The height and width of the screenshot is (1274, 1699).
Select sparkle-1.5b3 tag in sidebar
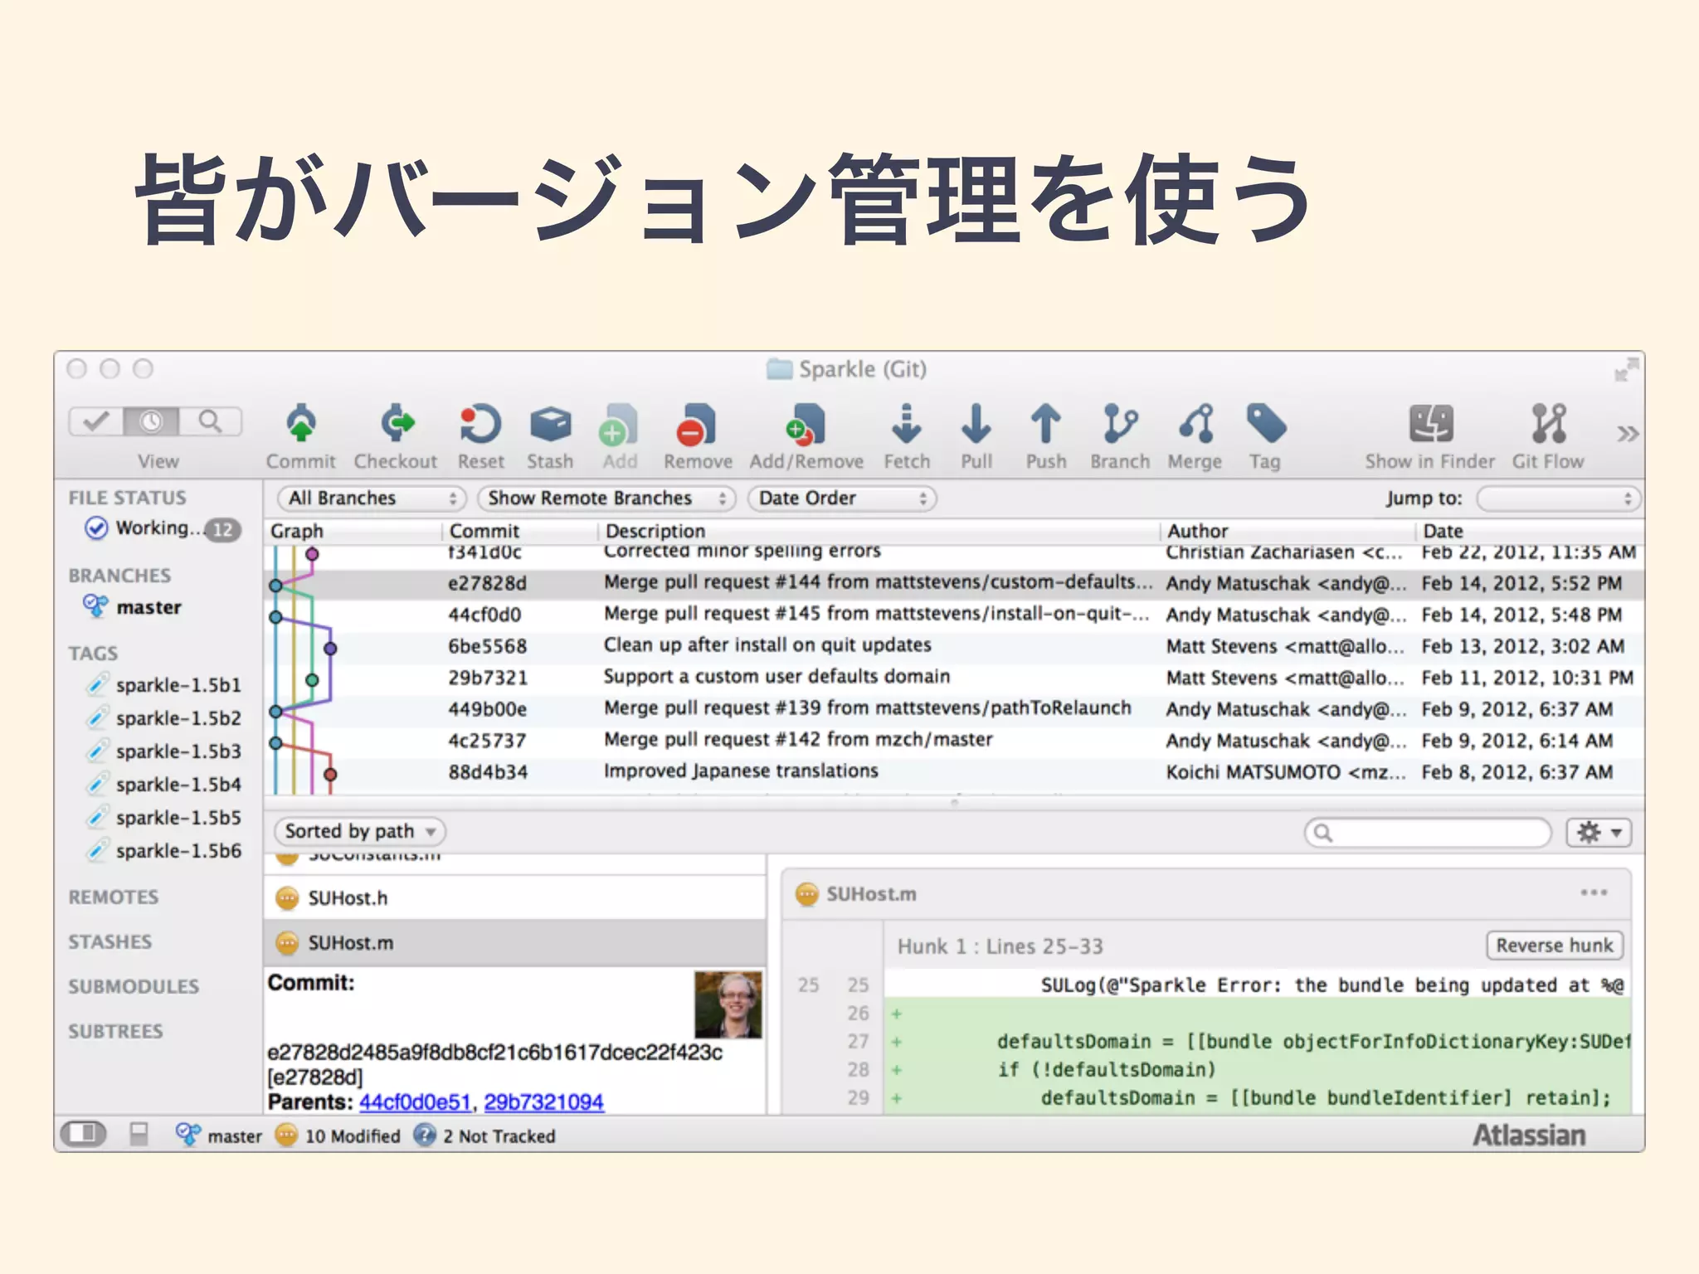click(x=178, y=751)
